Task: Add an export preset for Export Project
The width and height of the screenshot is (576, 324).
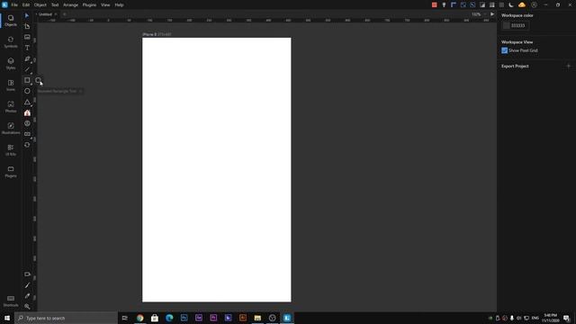Action: (x=568, y=66)
